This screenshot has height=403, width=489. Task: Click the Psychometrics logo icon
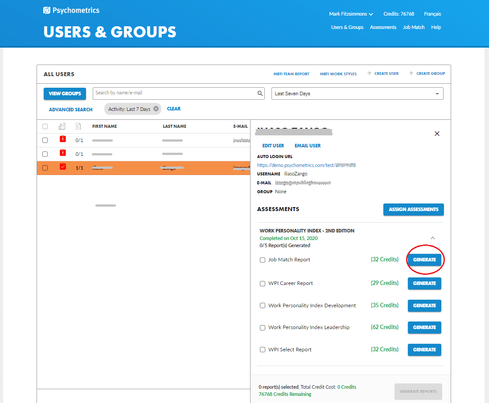click(x=47, y=10)
